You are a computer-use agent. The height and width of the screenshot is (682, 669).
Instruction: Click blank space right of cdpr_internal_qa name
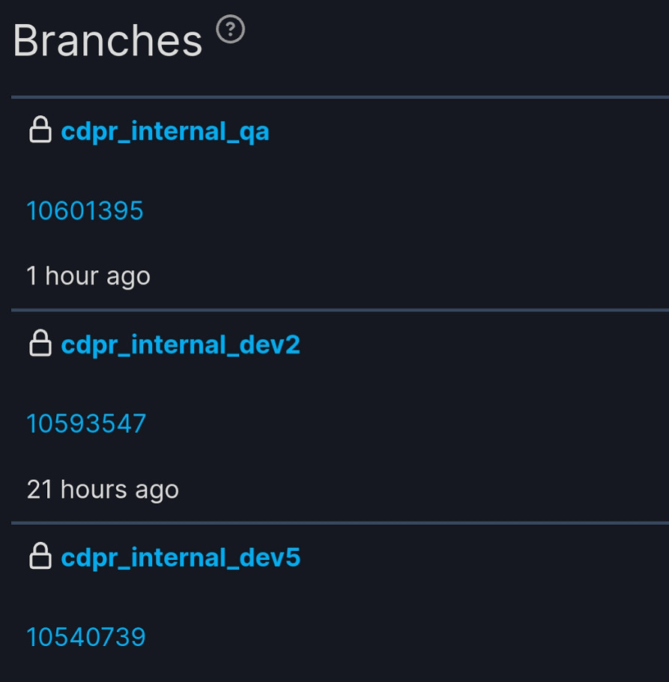click(464, 132)
